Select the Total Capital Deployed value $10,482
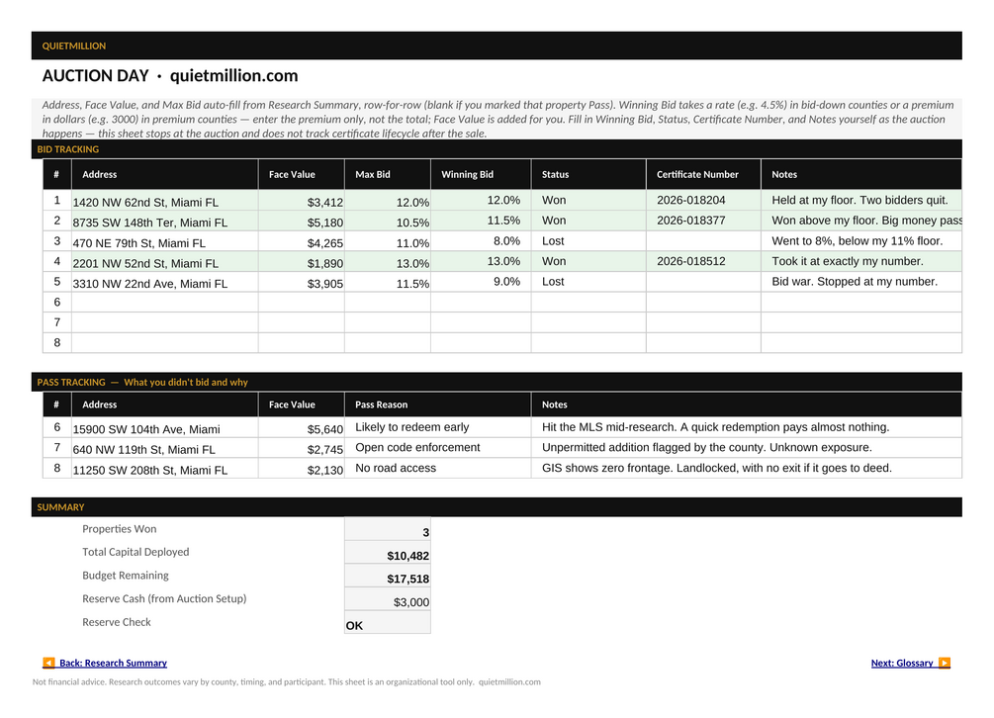The width and height of the screenshot is (994, 718). 388,553
